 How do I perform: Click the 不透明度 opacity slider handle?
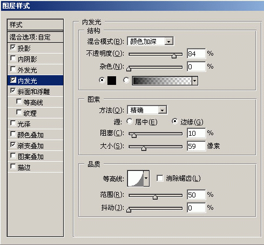pos(174,56)
